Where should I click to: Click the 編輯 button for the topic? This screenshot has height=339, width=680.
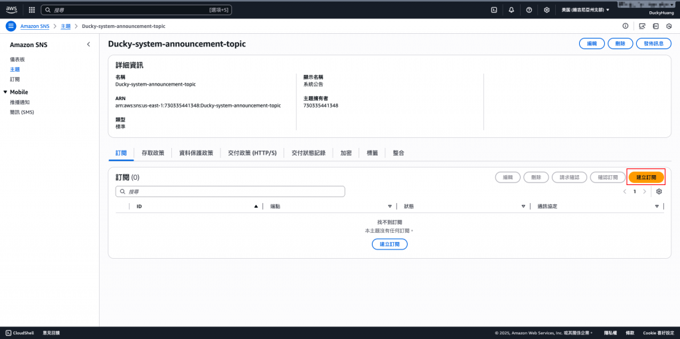pos(592,44)
